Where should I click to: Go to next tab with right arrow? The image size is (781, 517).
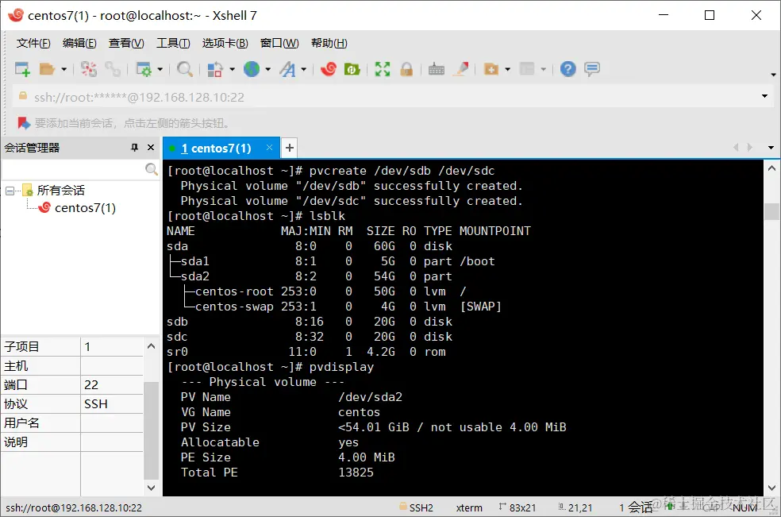tap(750, 148)
